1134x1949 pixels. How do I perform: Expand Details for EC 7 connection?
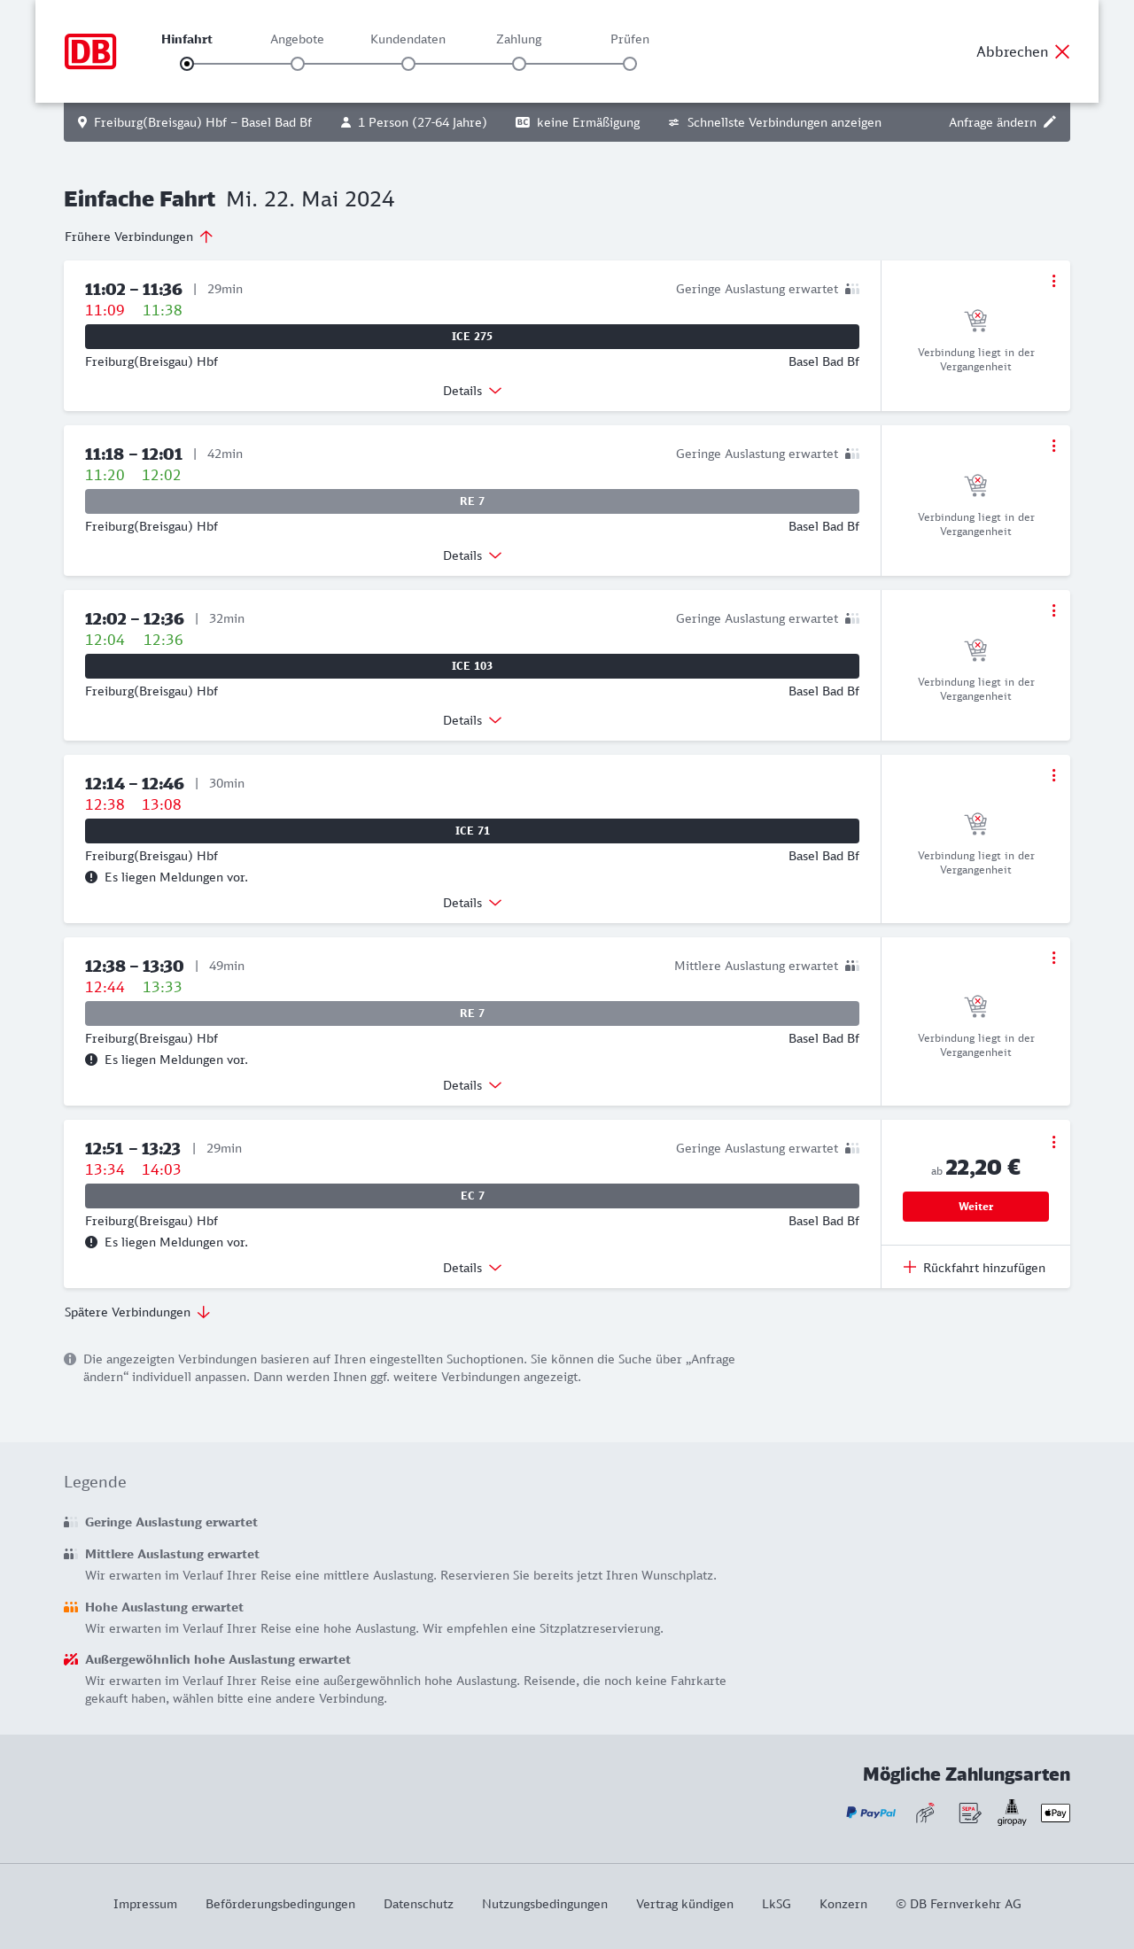(x=472, y=1268)
